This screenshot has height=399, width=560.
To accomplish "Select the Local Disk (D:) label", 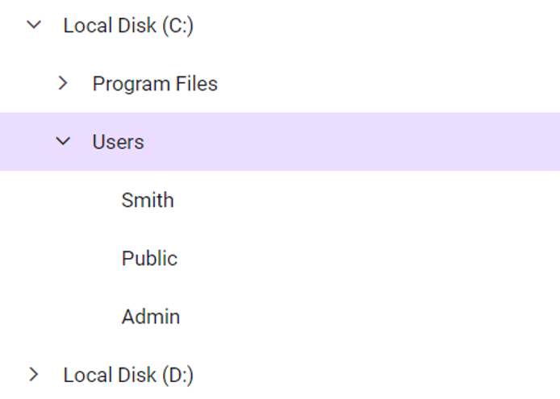I will (x=128, y=375).
